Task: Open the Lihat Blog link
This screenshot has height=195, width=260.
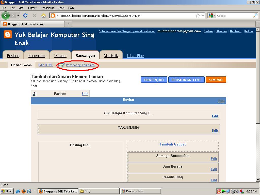Action: tap(136, 56)
